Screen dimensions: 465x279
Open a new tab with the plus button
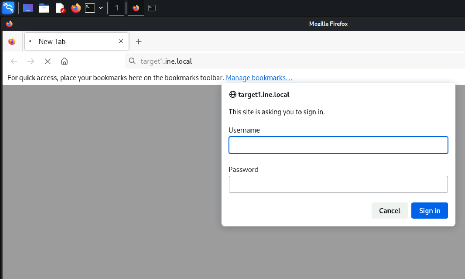(138, 42)
